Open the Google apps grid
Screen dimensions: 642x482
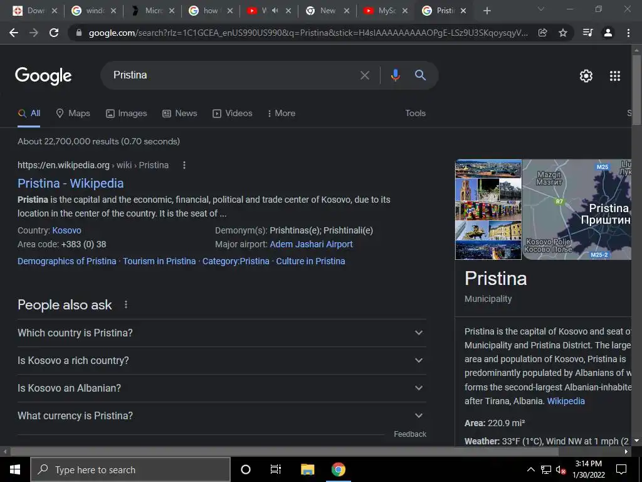(615, 76)
